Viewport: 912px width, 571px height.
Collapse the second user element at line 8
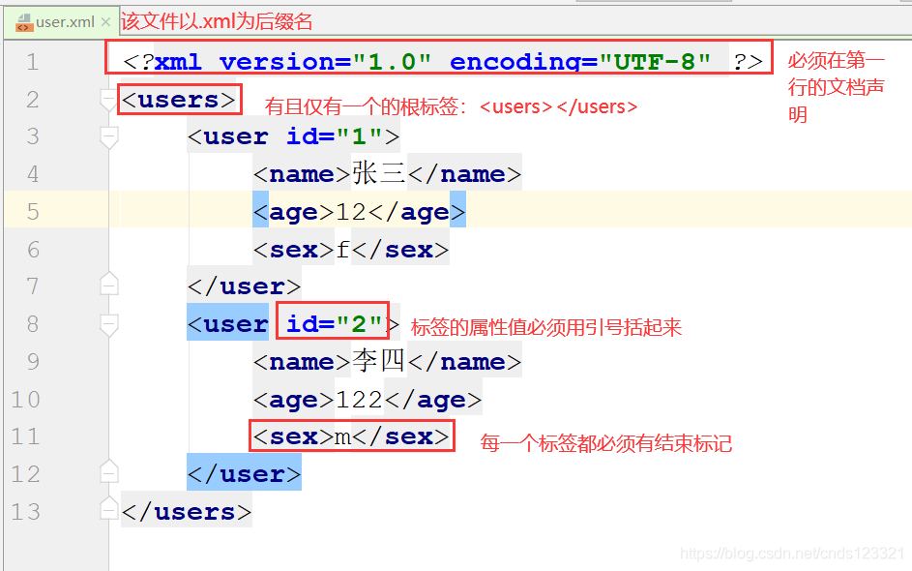[108, 322]
